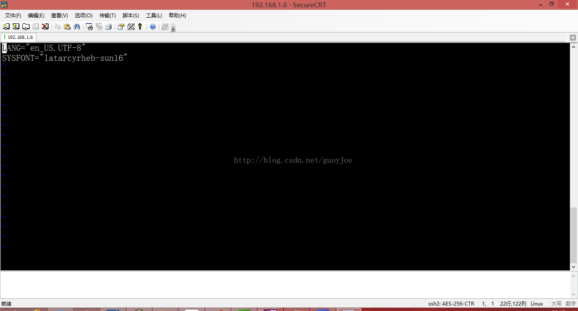This screenshot has height=311, width=578.
Task: Disconnect the session using the red X icon
Action: pyautogui.click(x=44, y=26)
